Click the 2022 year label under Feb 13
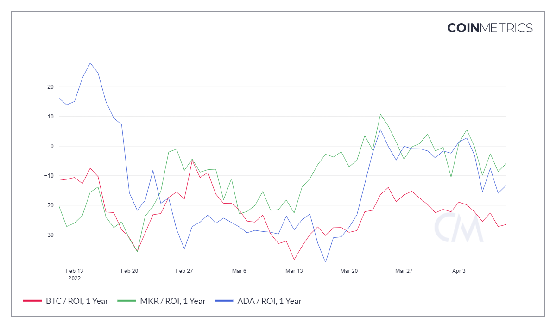This screenshot has width=556, height=328. [75, 278]
